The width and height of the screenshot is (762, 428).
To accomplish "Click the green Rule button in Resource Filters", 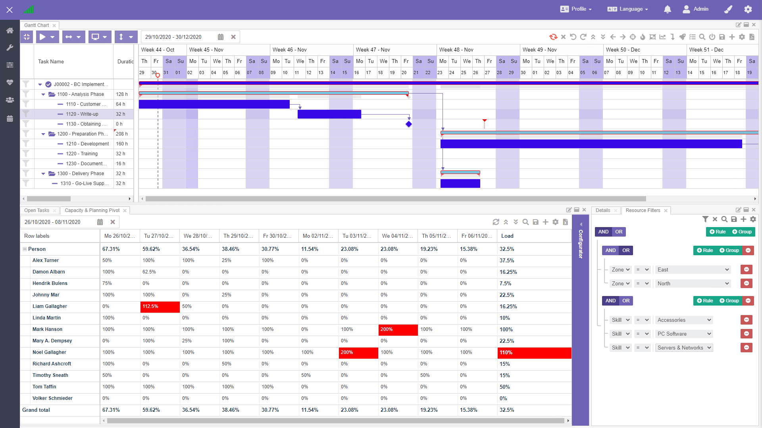I will tap(718, 232).
